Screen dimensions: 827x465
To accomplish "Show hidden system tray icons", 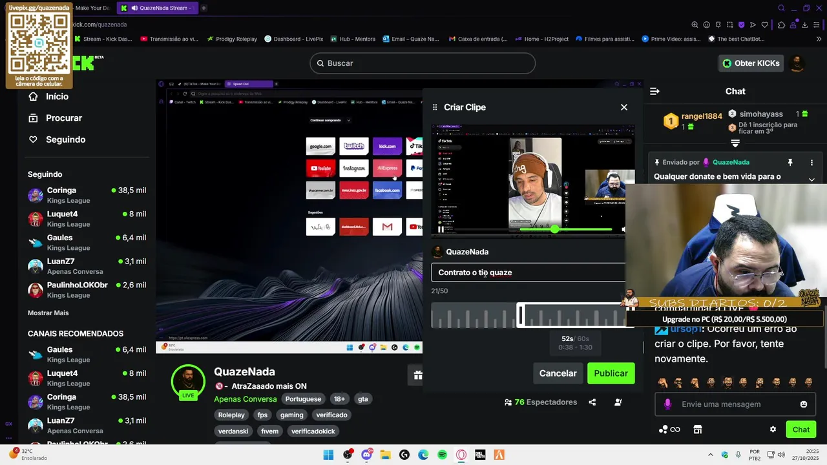I will point(711,455).
